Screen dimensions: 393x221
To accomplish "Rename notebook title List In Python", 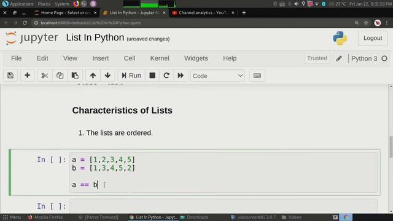I will [95, 37].
